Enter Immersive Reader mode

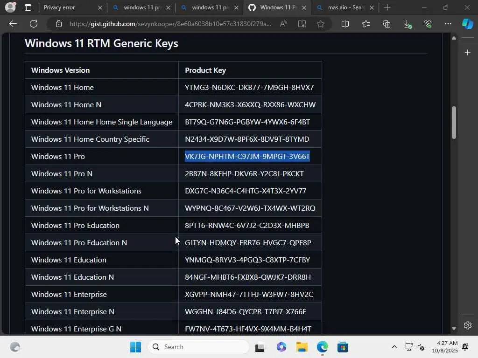click(x=302, y=24)
